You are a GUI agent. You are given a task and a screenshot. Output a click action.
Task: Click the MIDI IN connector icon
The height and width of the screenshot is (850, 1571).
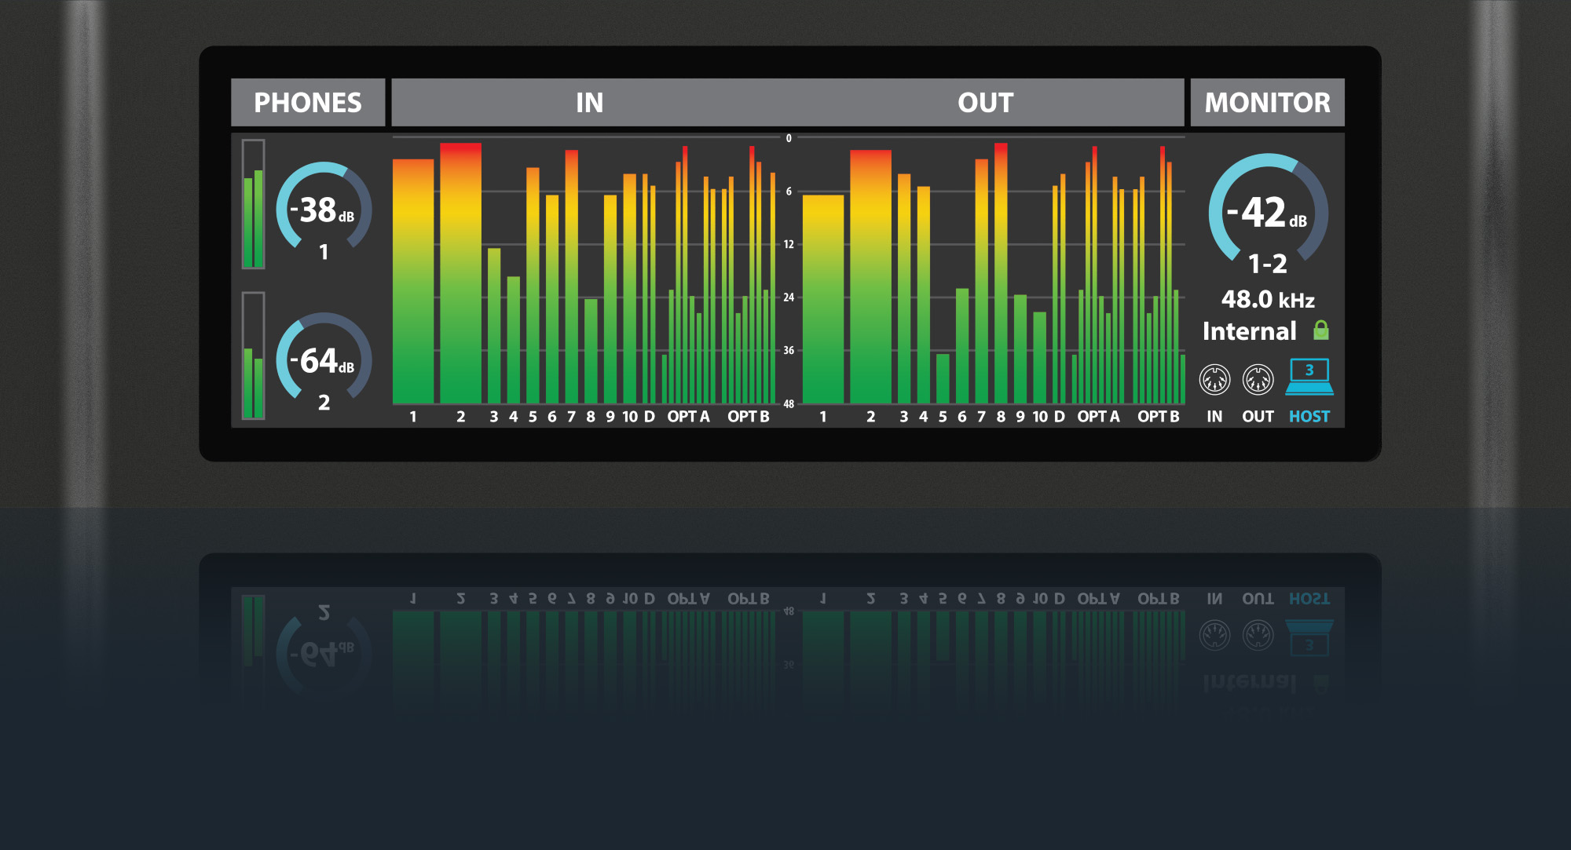tap(1214, 380)
